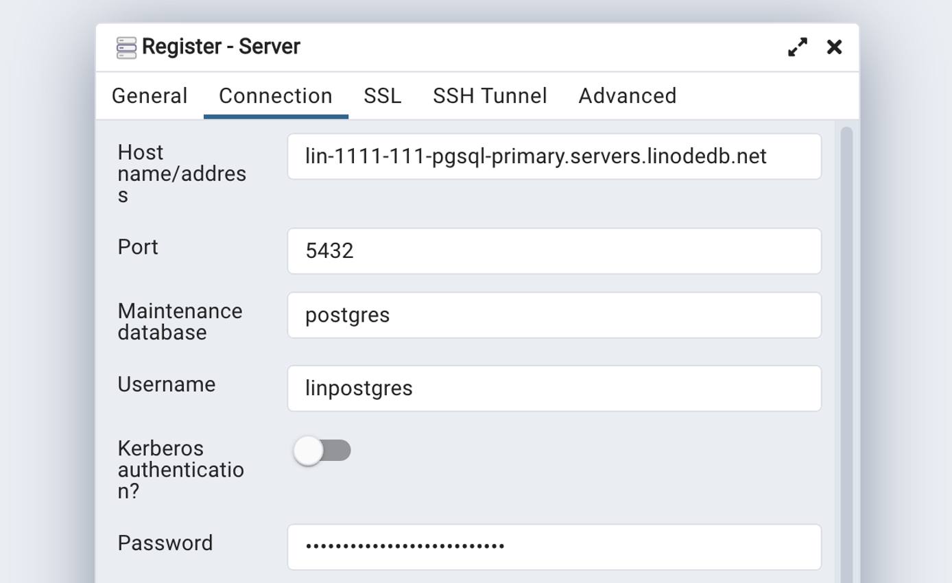The height and width of the screenshot is (583, 952).
Task: Click the Username field showing linpostgres
Action: coord(553,388)
